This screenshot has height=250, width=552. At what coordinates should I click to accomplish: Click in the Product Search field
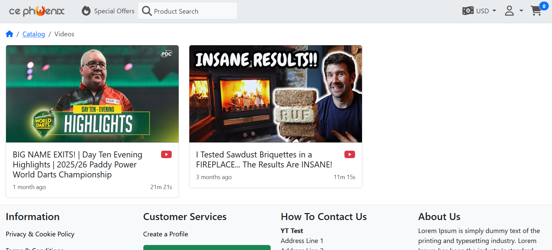pos(188,11)
